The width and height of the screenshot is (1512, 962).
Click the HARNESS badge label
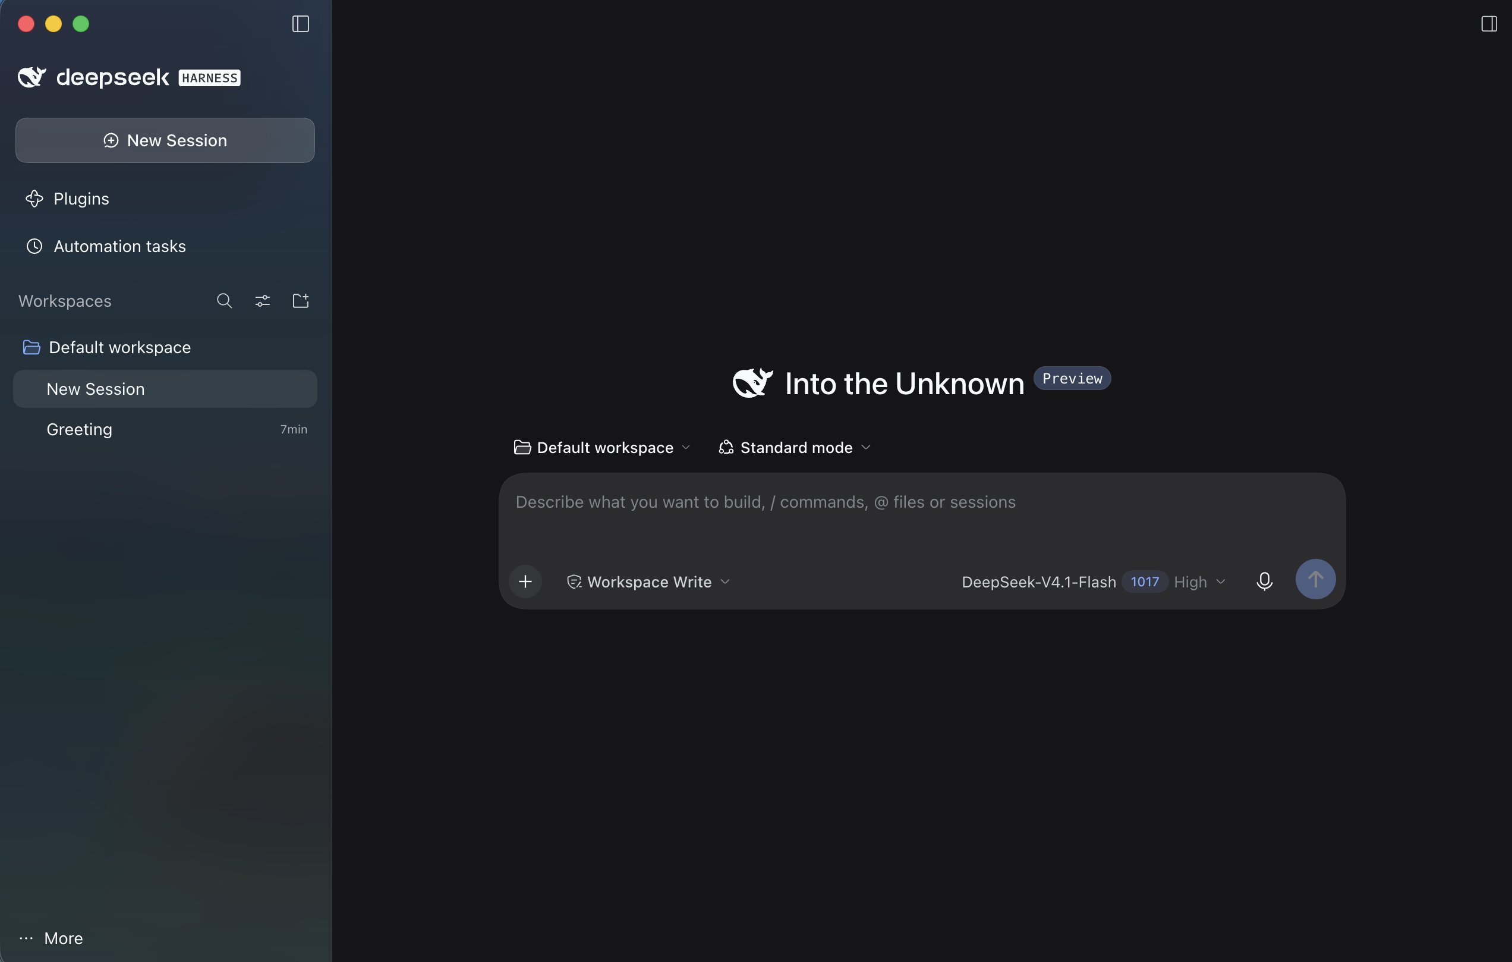click(x=210, y=78)
